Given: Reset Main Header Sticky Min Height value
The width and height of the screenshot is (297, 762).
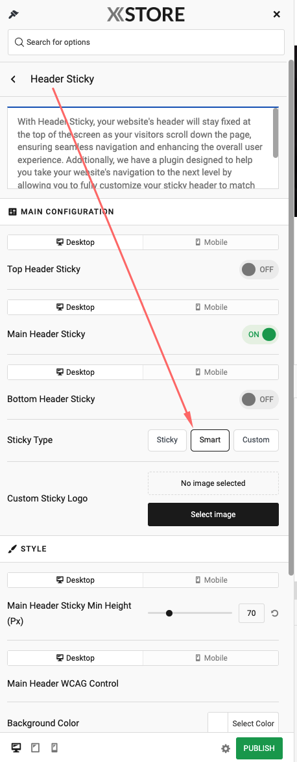Looking at the screenshot, I should (274, 613).
